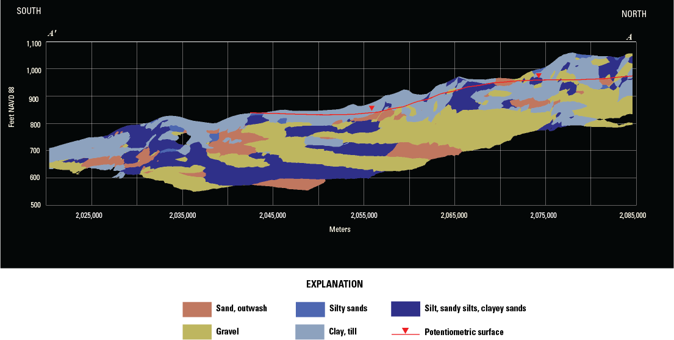Select the A section endpoint label at right
The height and width of the screenshot is (340, 674).
pos(629,37)
